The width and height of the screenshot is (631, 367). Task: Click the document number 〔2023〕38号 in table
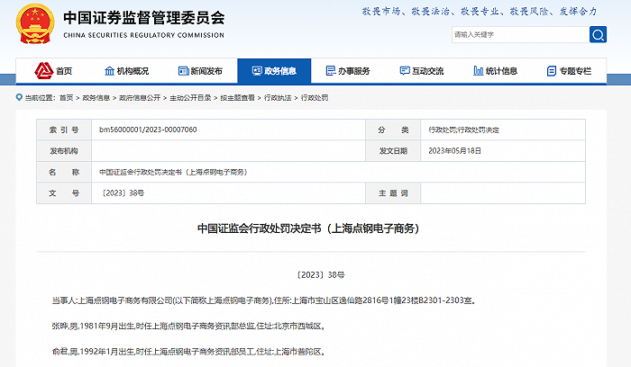click(x=123, y=193)
